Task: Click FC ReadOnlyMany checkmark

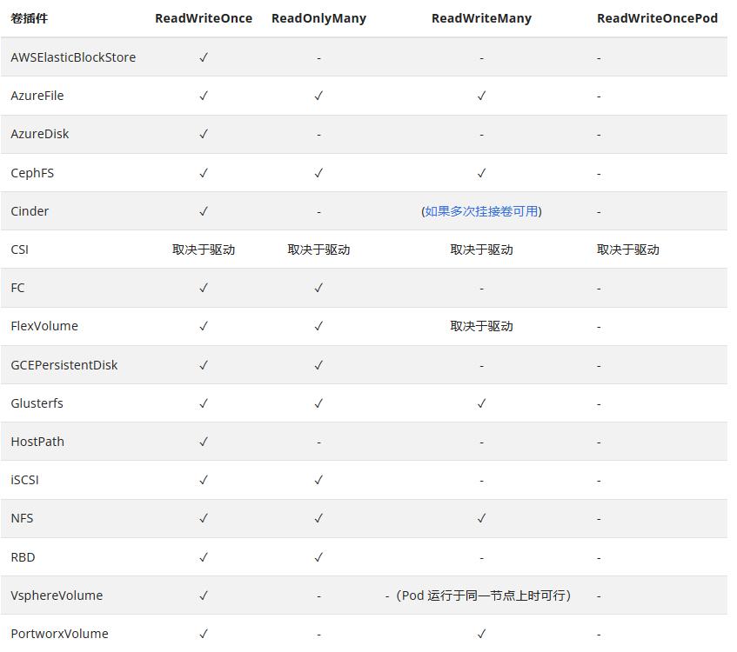Action: click(318, 288)
